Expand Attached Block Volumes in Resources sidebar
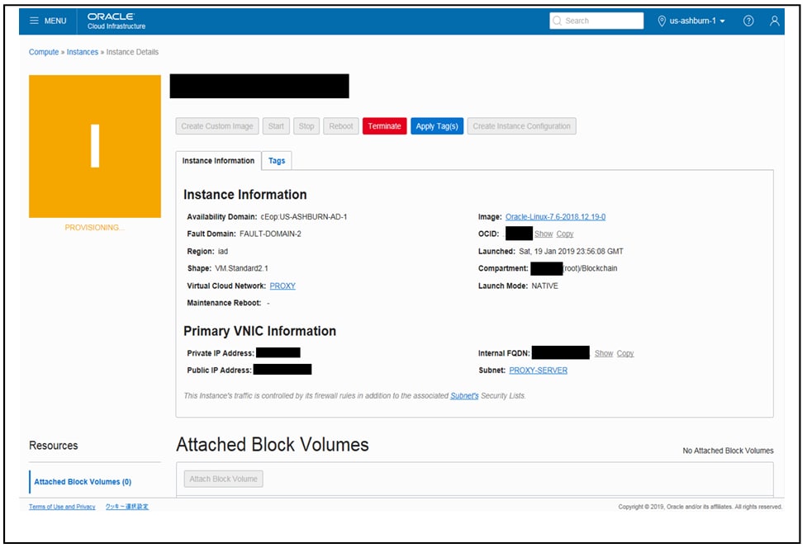The height and width of the screenshot is (548, 807). click(82, 481)
